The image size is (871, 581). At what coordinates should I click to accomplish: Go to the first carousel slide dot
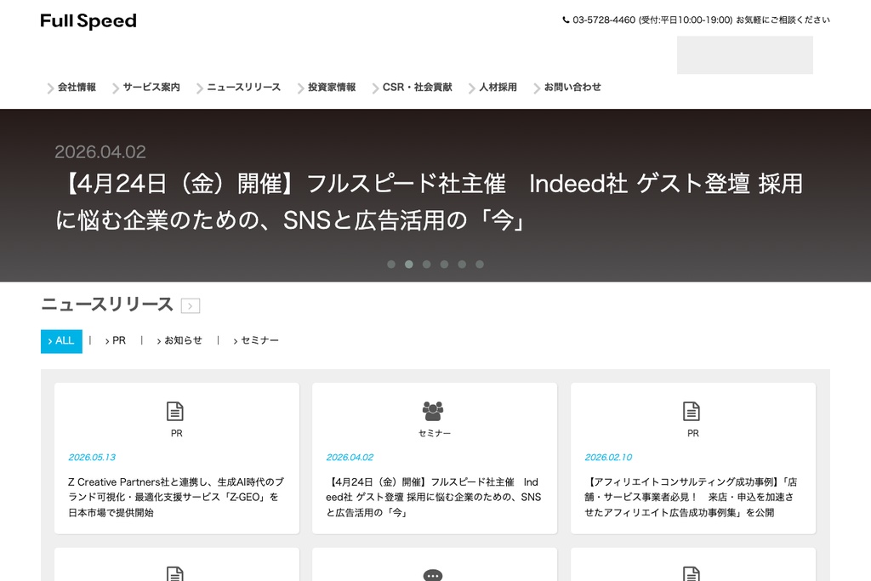pos(391,265)
